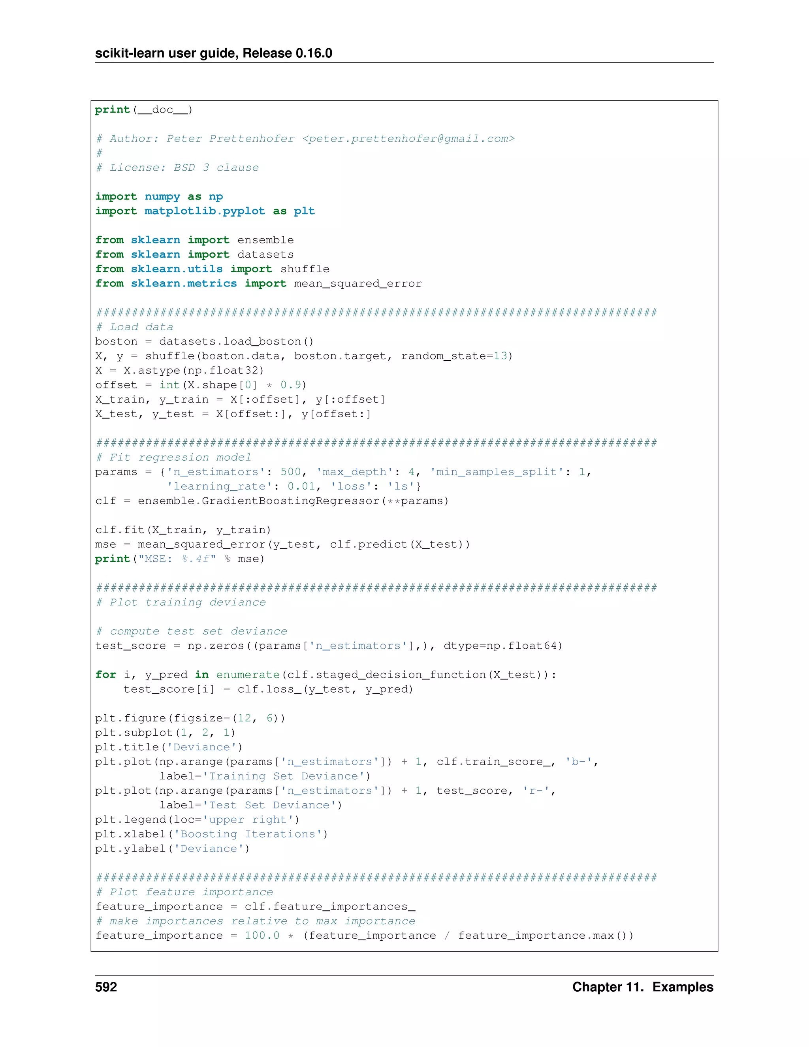The image size is (809, 1047).
Task: Click 'import matplotlib.pyplot as plt' line
Action: (x=205, y=211)
